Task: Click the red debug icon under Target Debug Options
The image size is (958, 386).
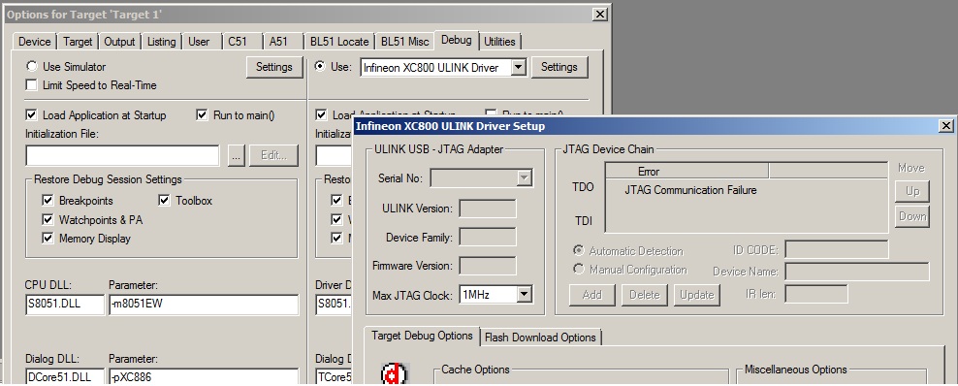Action: click(x=394, y=374)
